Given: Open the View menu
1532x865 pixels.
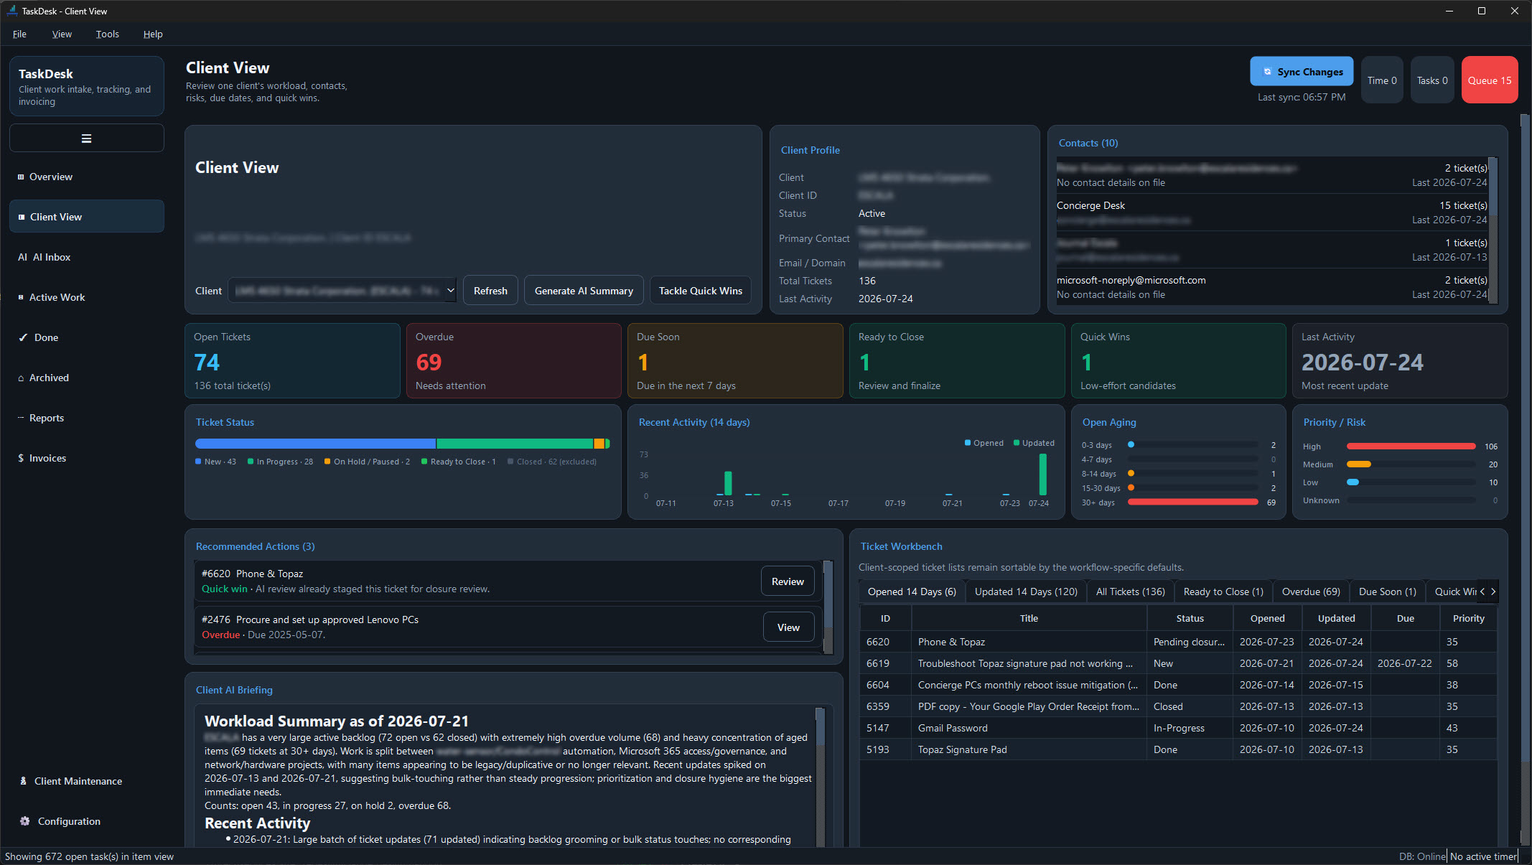Looking at the screenshot, I should [62, 34].
